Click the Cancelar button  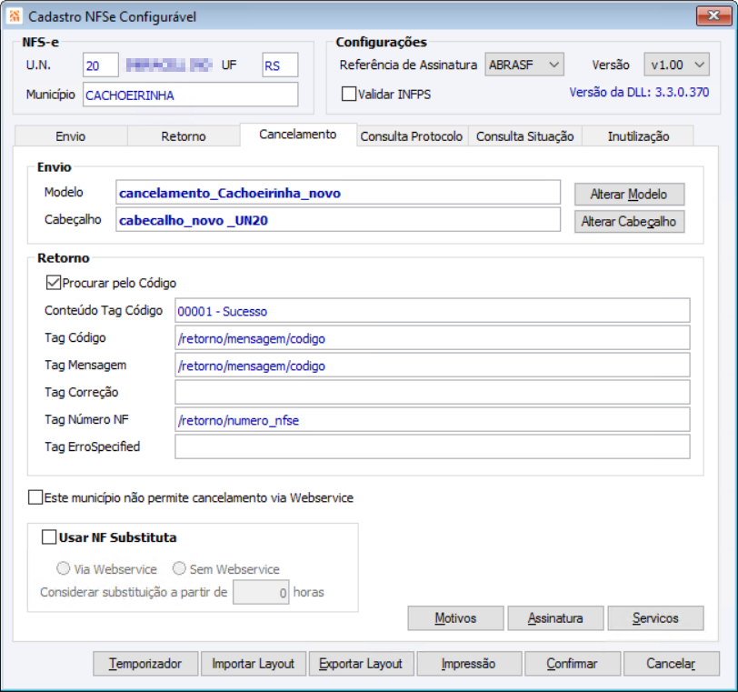pyautogui.click(x=671, y=664)
